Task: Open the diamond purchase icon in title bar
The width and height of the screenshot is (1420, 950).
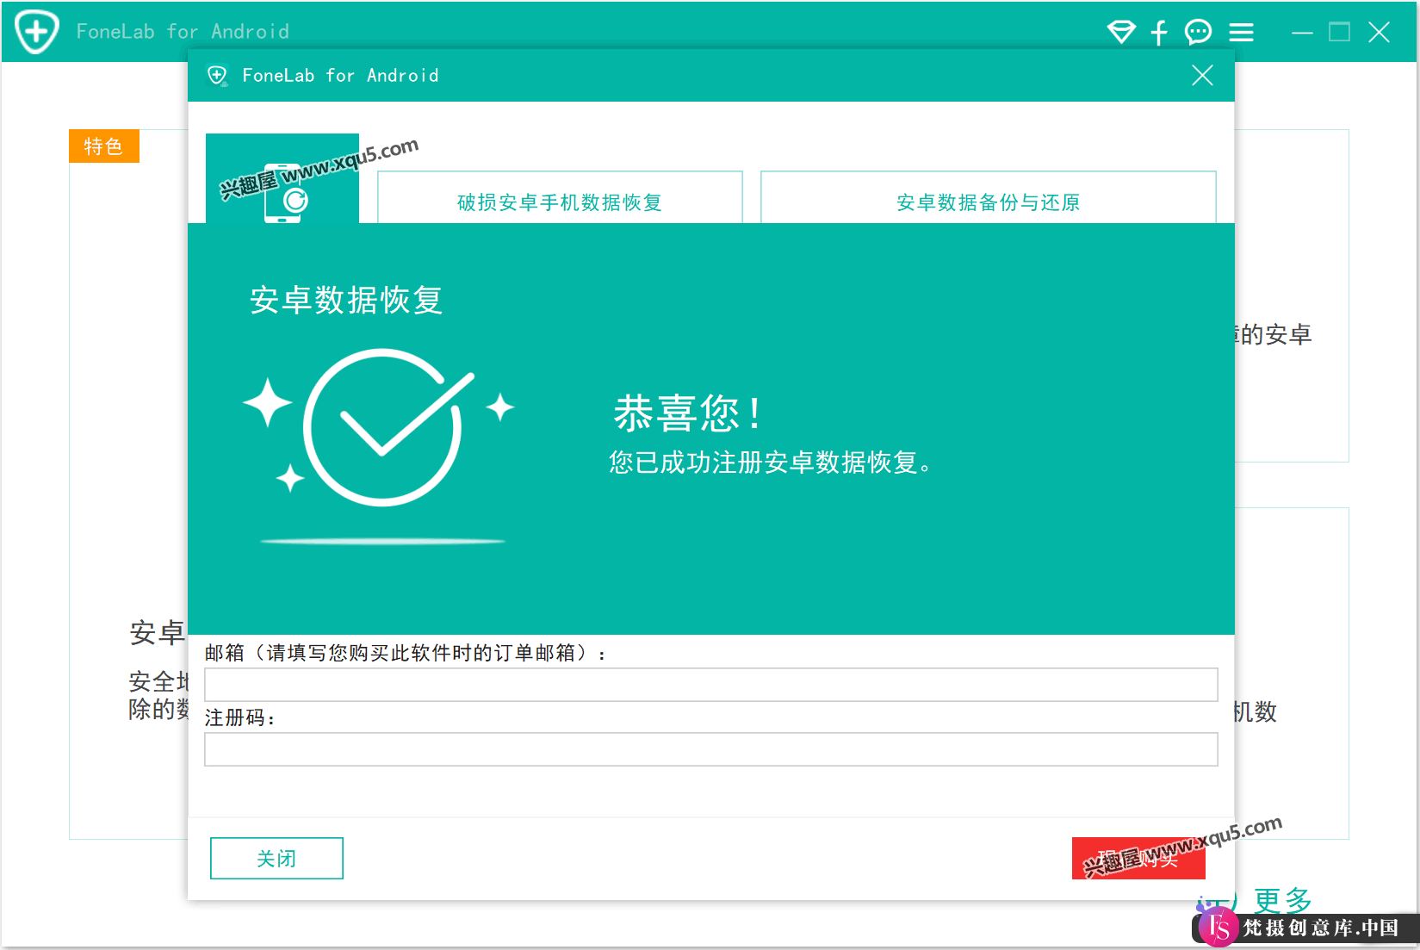Action: point(1121,33)
